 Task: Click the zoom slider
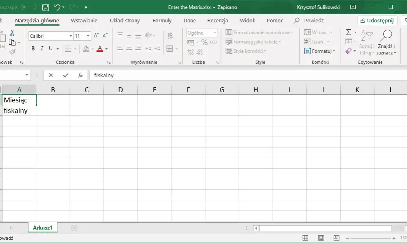tap(371, 238)
